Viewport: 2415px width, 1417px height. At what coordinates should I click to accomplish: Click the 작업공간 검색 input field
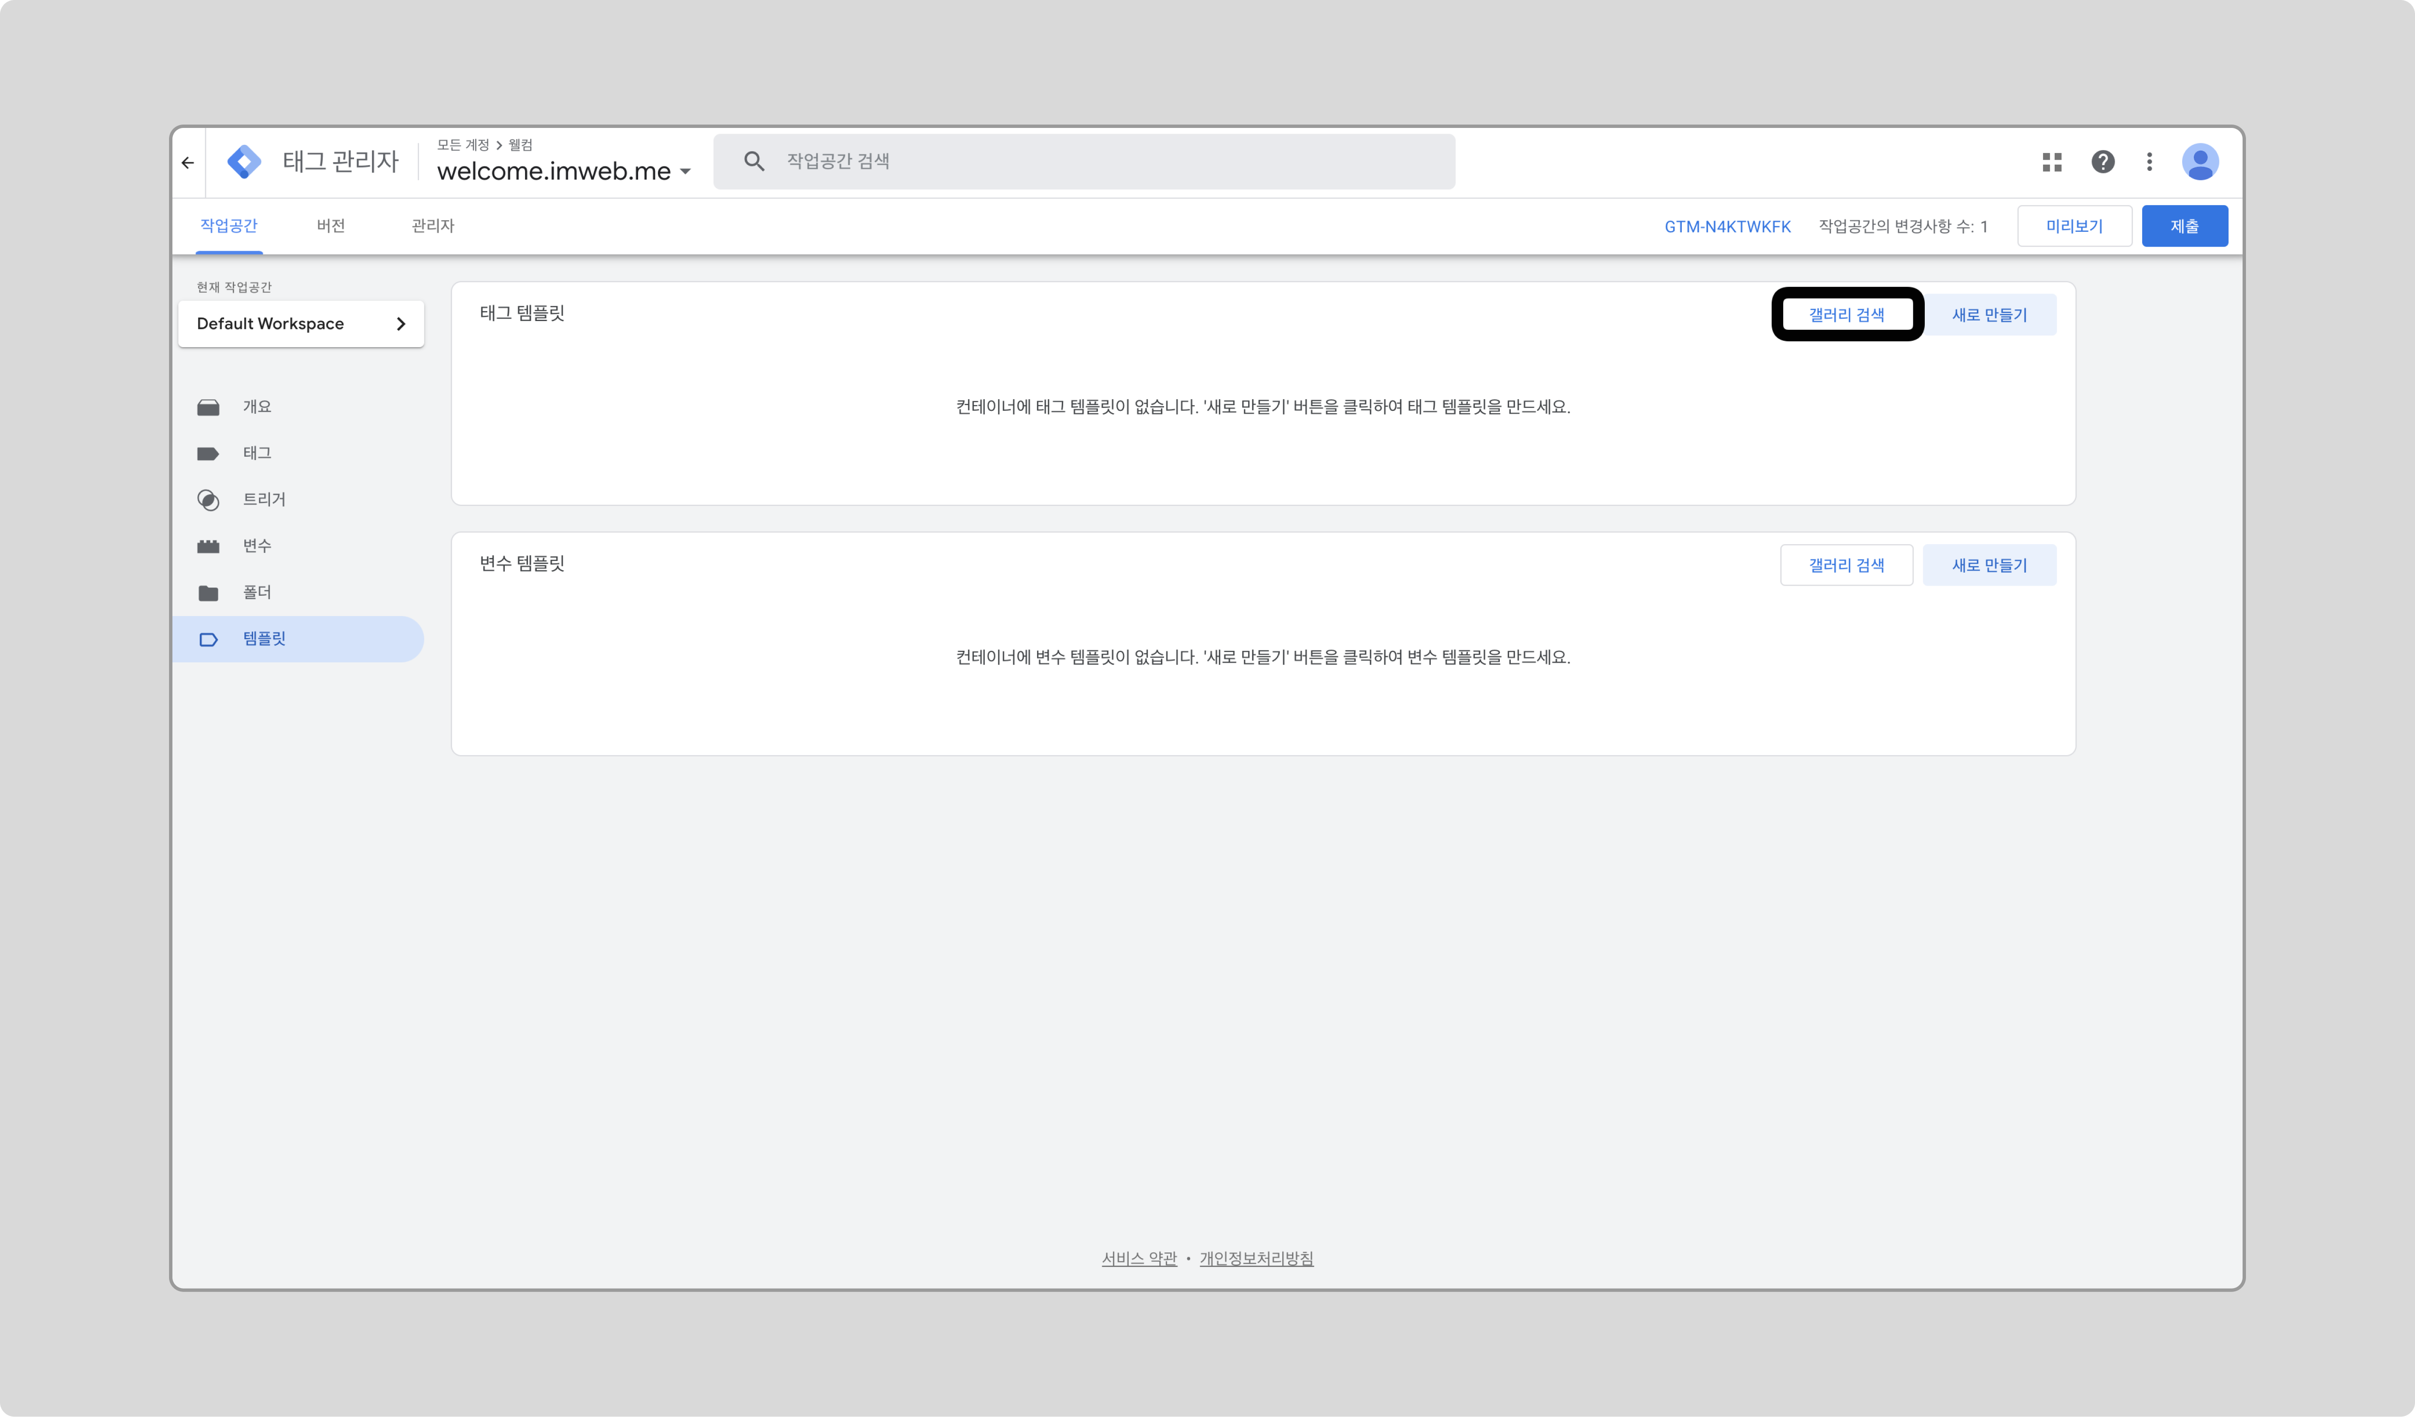1084,161
